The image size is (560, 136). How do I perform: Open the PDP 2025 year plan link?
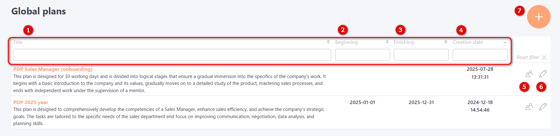point(31,102)
